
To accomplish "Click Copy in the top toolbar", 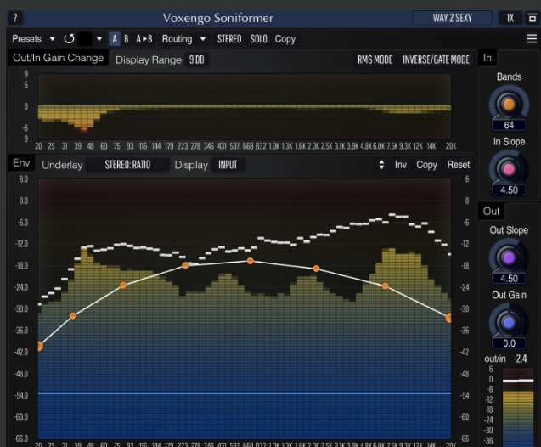I will click(285, 38).
